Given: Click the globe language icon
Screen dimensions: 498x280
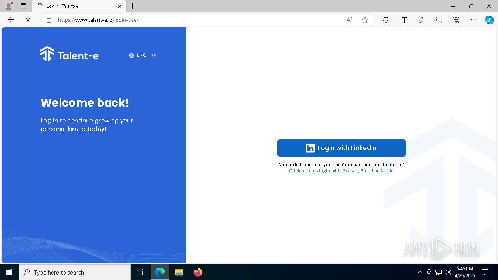Looking at the screenshot, I should coord(132,56).
